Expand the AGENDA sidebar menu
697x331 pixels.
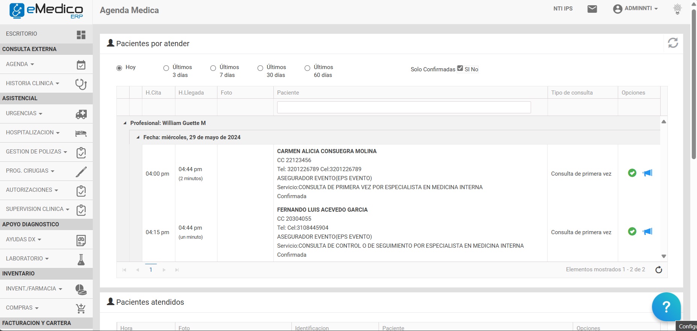[x=20, y=64]
